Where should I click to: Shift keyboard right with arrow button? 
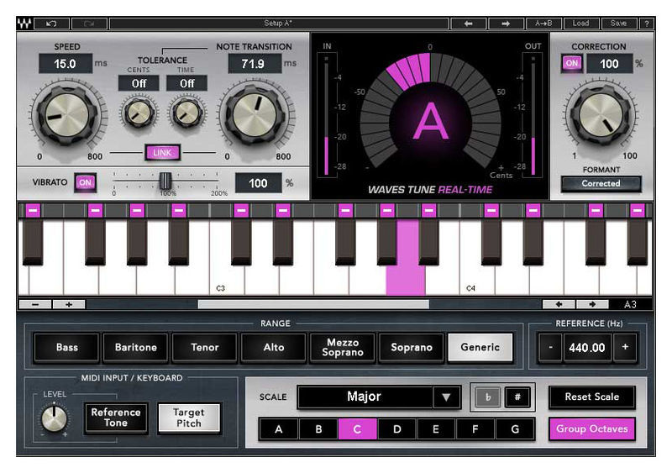pyautogui.click(x=592, y=304)
